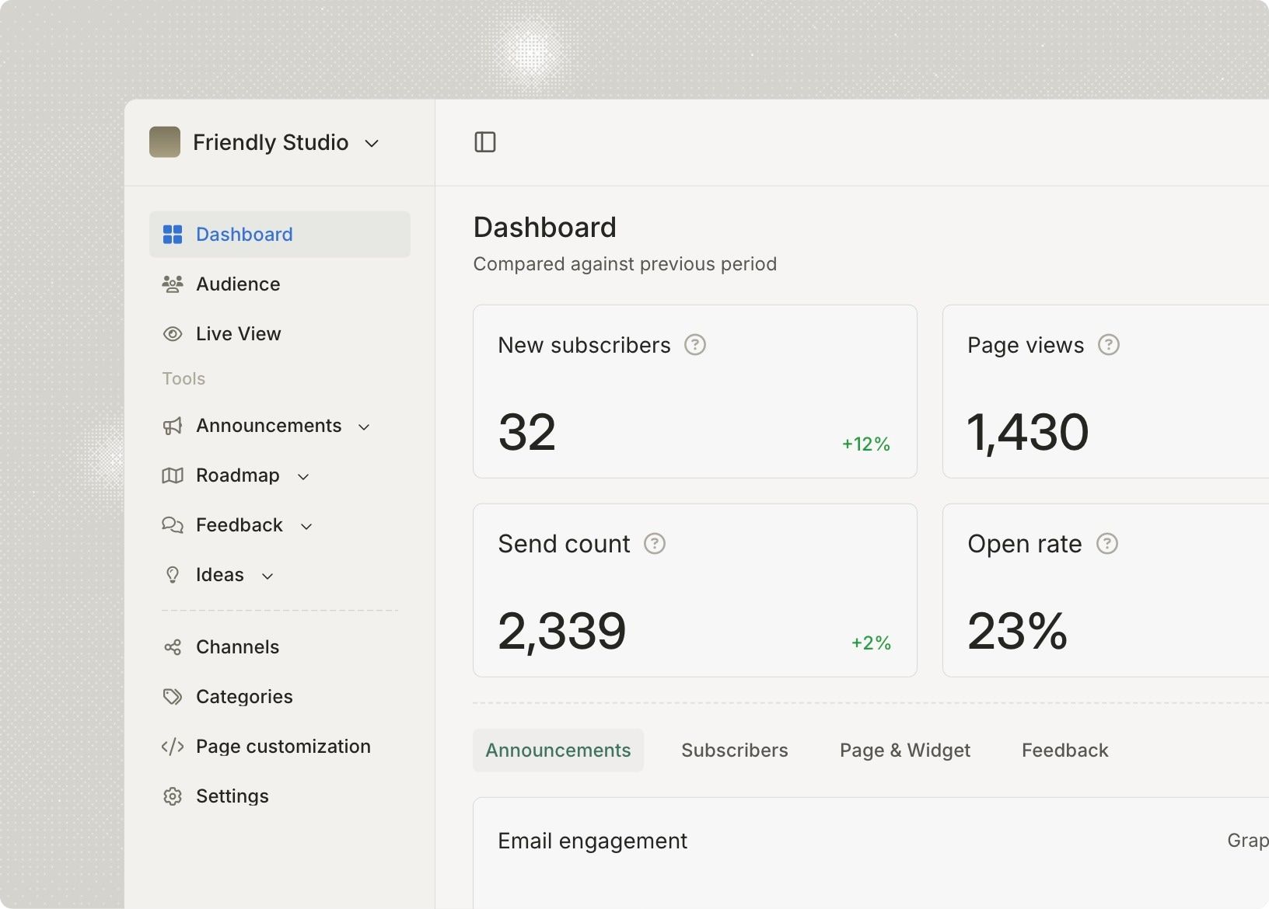Click the 1,430 page views value

click(1028, 432)
